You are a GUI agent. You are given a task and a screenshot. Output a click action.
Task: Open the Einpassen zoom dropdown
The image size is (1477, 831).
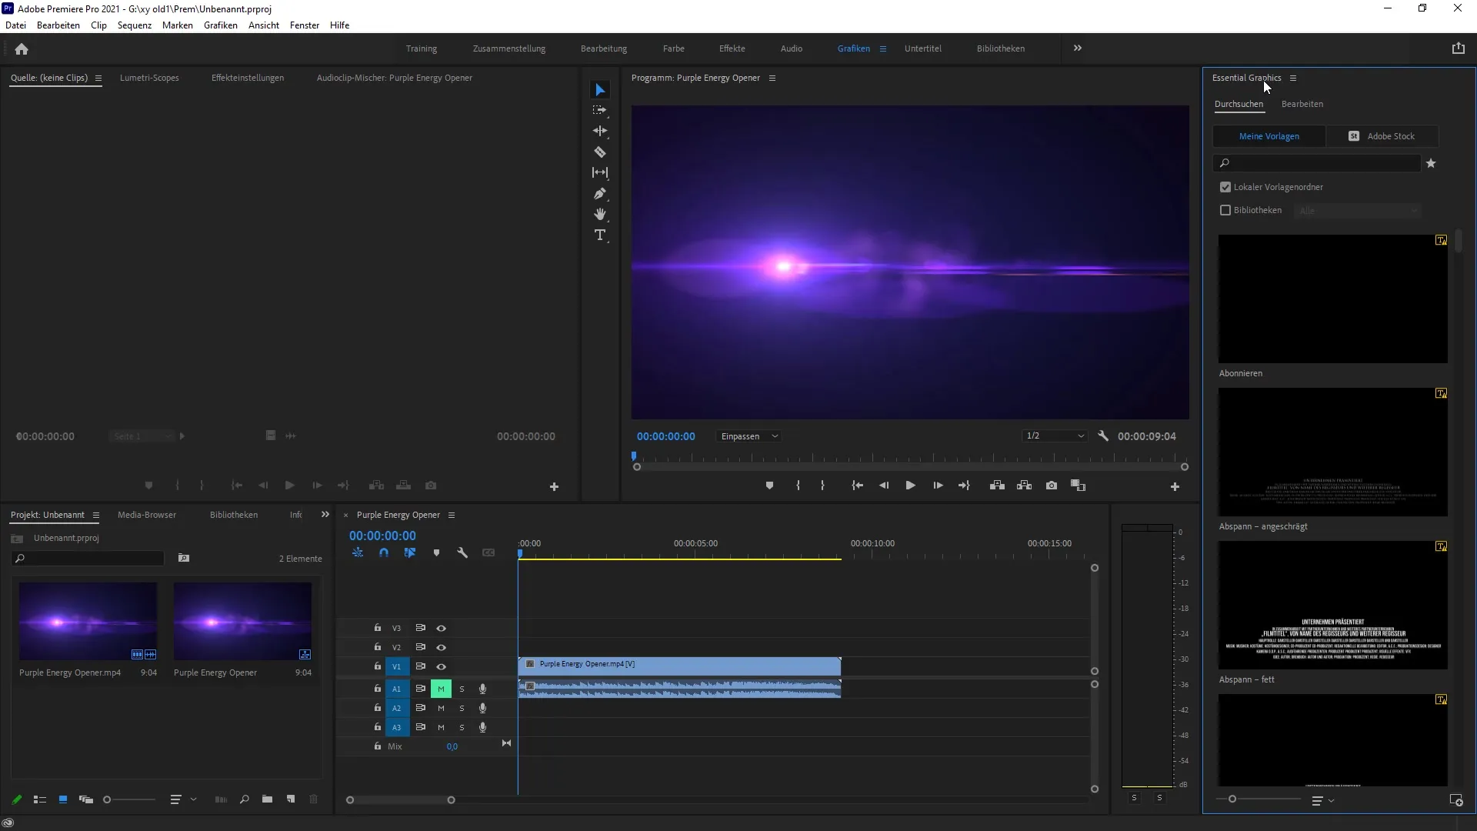(749, 436)
